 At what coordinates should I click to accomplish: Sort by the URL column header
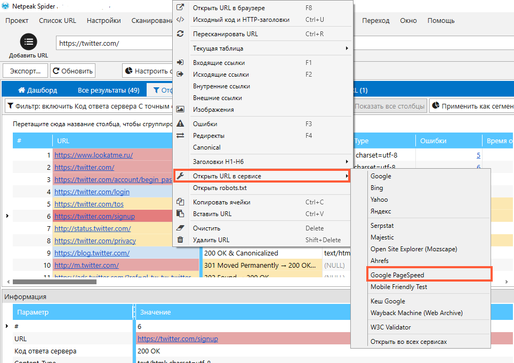coord(113,141)
